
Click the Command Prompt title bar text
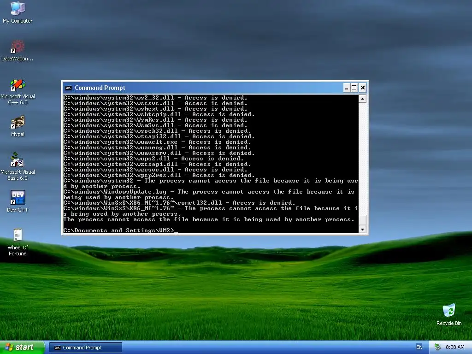point(100,88)
